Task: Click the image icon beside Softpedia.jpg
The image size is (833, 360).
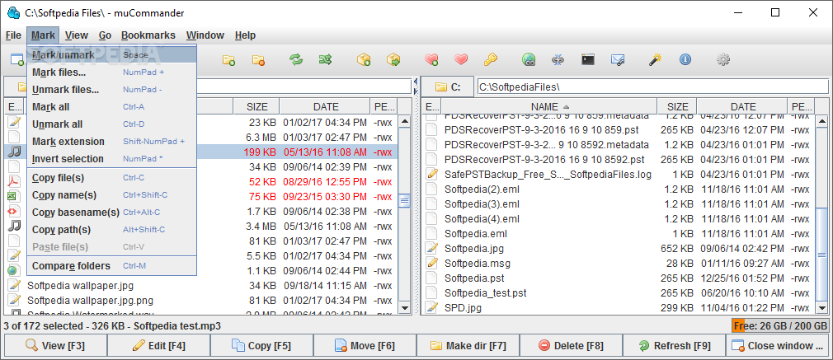Action: [432, 248]
